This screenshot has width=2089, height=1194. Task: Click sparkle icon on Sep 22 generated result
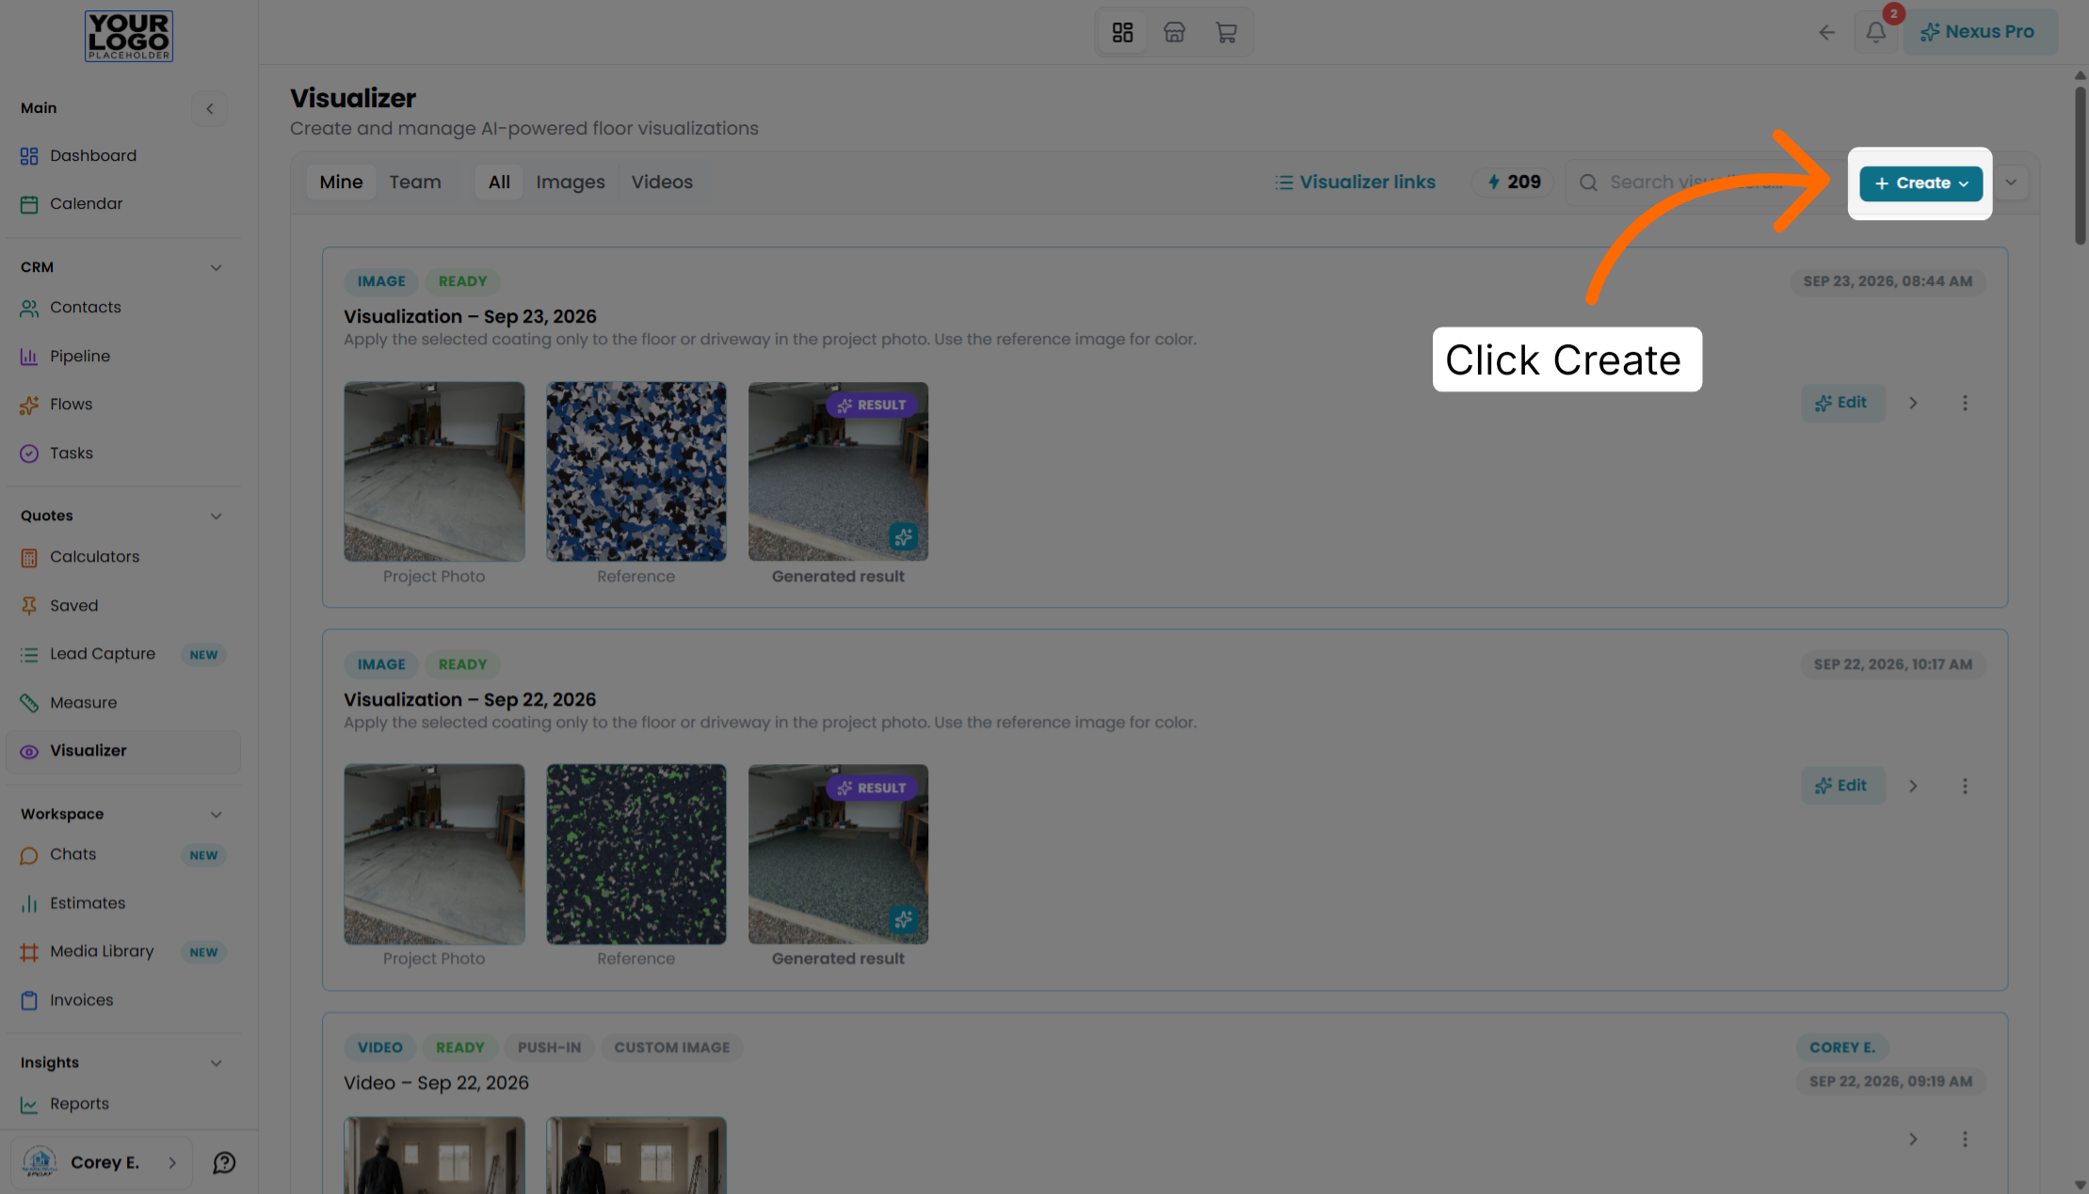pos(903,920)
